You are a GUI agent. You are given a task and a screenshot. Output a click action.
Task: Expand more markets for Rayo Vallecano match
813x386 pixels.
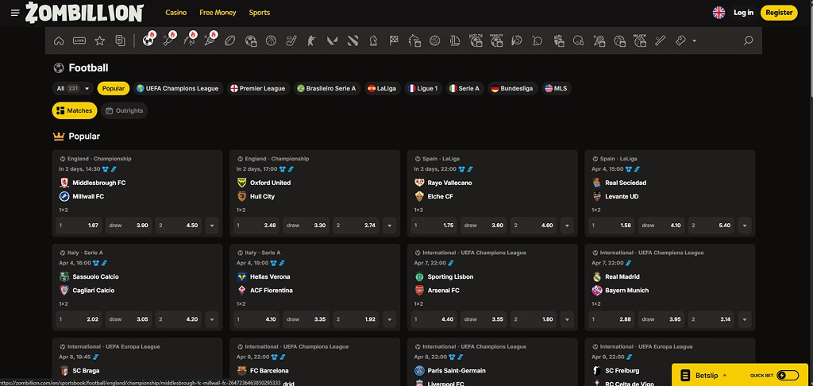(x=567, y=226)
